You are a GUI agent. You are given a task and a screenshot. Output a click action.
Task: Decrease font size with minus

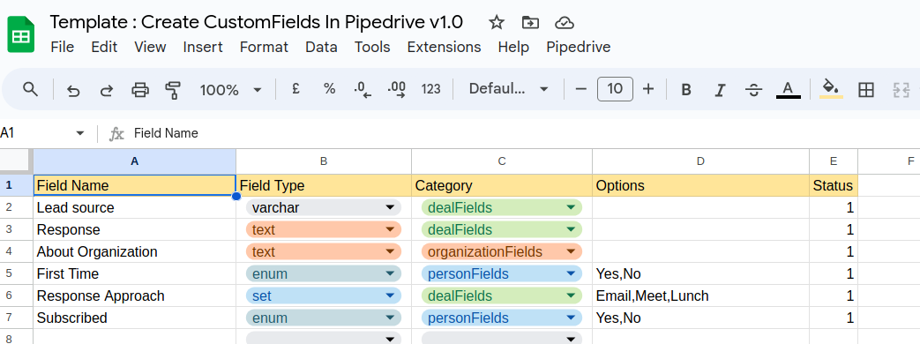pos(581,89)
